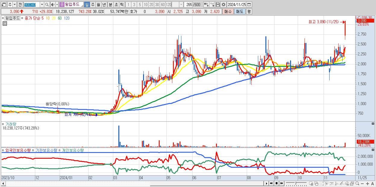The image size is (376, 187).
Task: Open the calendar date picker icon
Action: pyautogui.click(x=249, y=5)
